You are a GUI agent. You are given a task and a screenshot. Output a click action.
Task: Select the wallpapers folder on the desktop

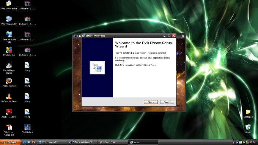tap(248, 114)
